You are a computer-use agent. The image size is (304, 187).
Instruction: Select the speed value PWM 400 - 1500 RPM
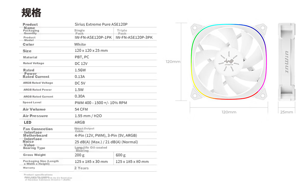pyautogui.click(x=101, y=103)
